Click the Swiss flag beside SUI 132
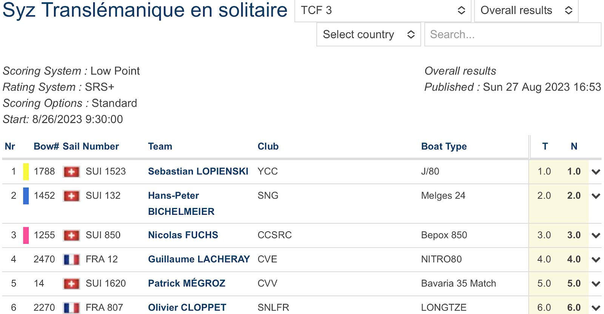The height and width of the screenshot is (314, 604). tap(71, 196)
